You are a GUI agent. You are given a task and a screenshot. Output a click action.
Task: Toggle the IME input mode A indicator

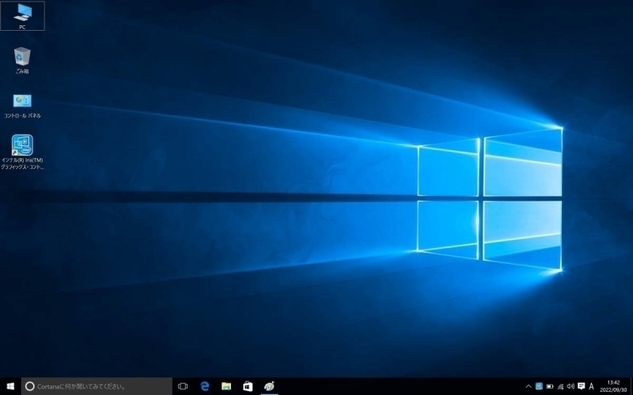[591, 386]
